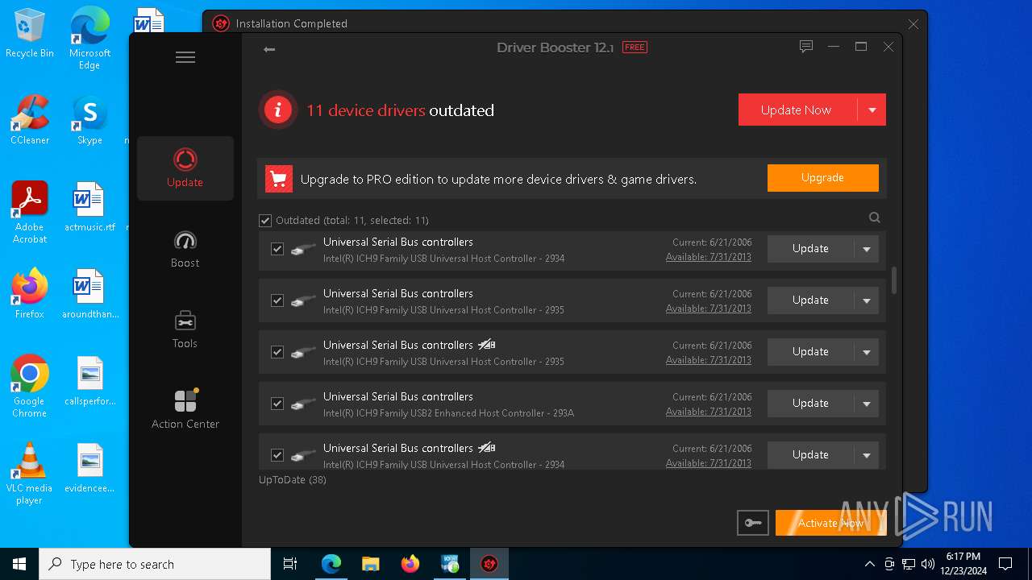The width and height of the screenshot is (1032, 580).
Task: Open Microsoft Edge desktop shortcut
Action: [x=89, y=39]
